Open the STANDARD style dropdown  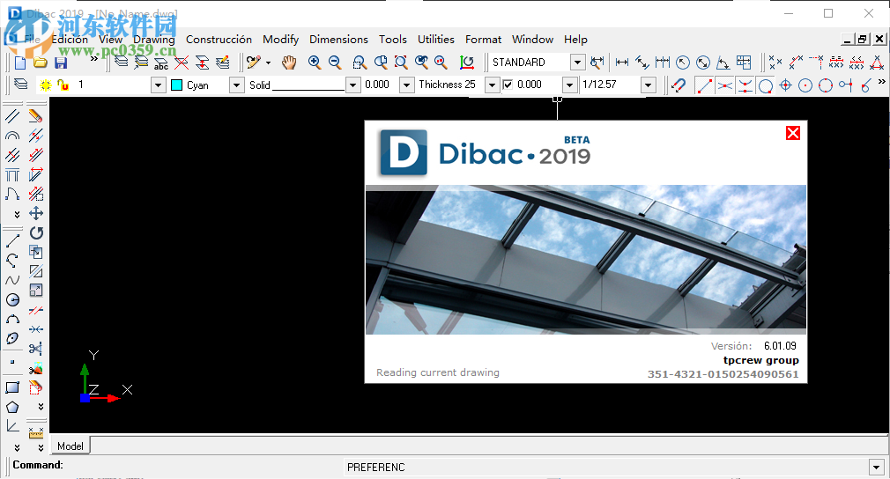pos(577,63)
